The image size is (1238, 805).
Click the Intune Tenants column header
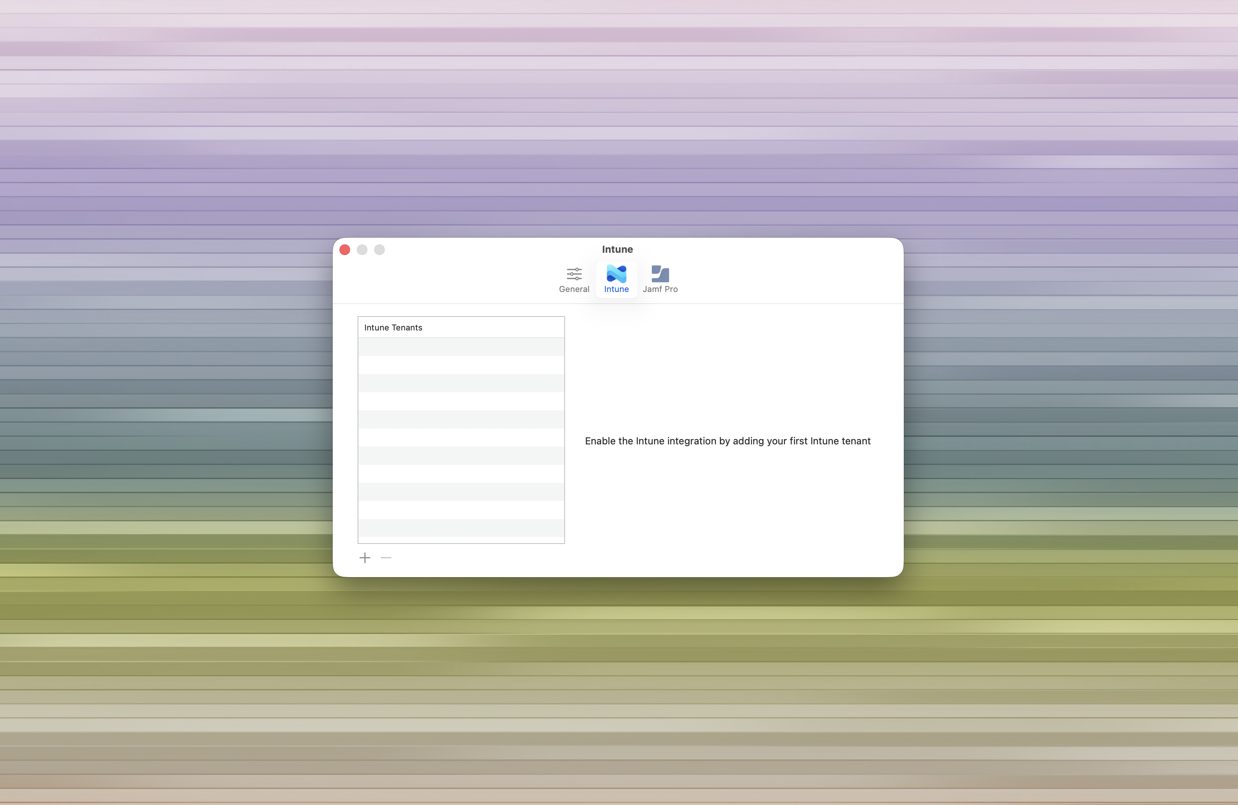[x=461, y=327]
